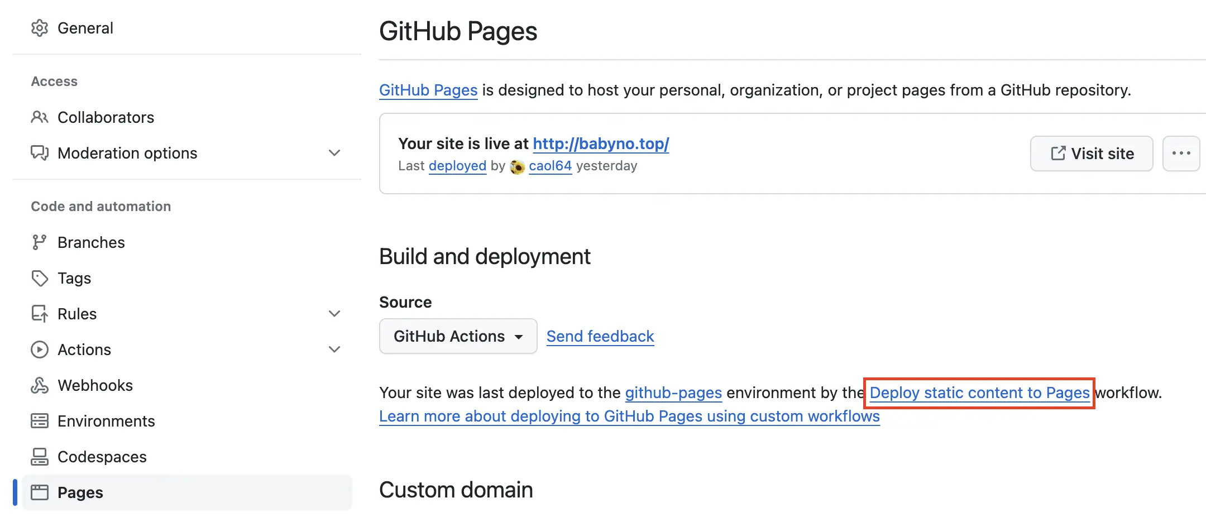The height and width of the screenshot is (517, 1206).
Task: Click the Send feedback link
Action: pos(600,336)
